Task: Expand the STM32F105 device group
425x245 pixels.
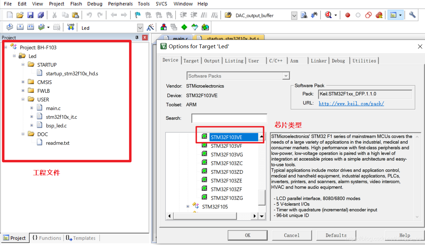Action: click(x=188, y=206)
